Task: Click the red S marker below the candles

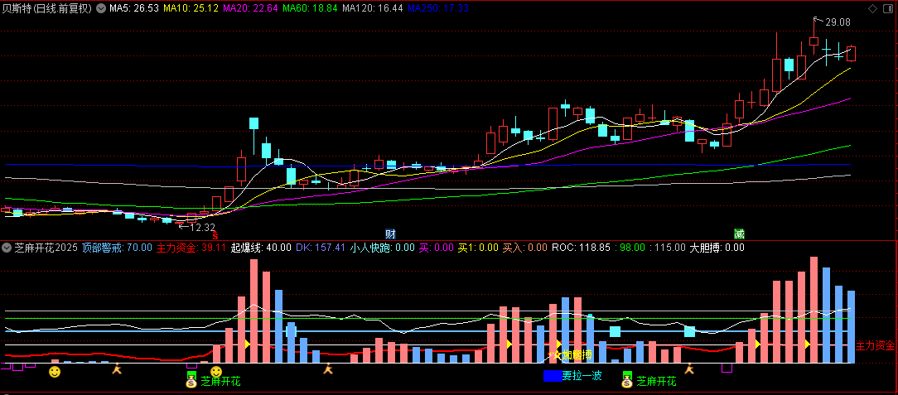Action: [215, 235]
